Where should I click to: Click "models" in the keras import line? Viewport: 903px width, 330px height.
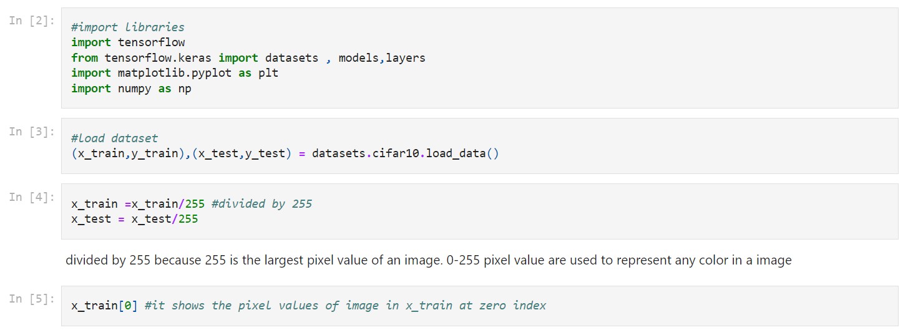[x=359, y=58]
